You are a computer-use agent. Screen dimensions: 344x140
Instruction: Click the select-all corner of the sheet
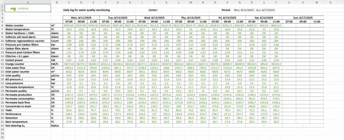tap(2, 2)
